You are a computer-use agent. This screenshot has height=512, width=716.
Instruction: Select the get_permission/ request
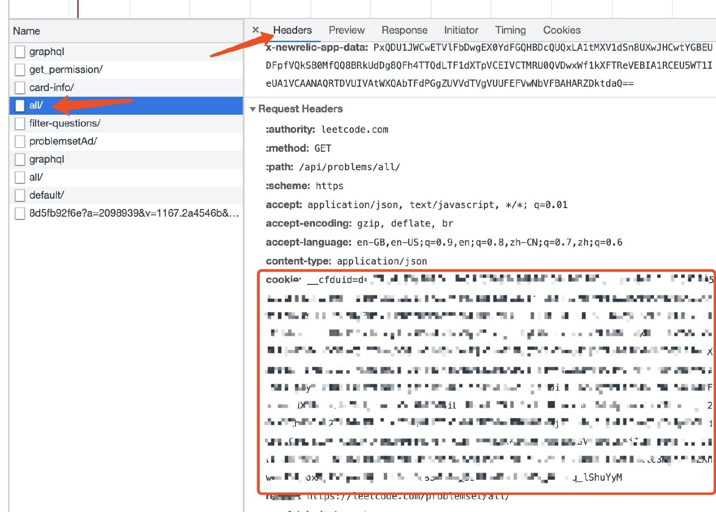[x=126, y=70]
